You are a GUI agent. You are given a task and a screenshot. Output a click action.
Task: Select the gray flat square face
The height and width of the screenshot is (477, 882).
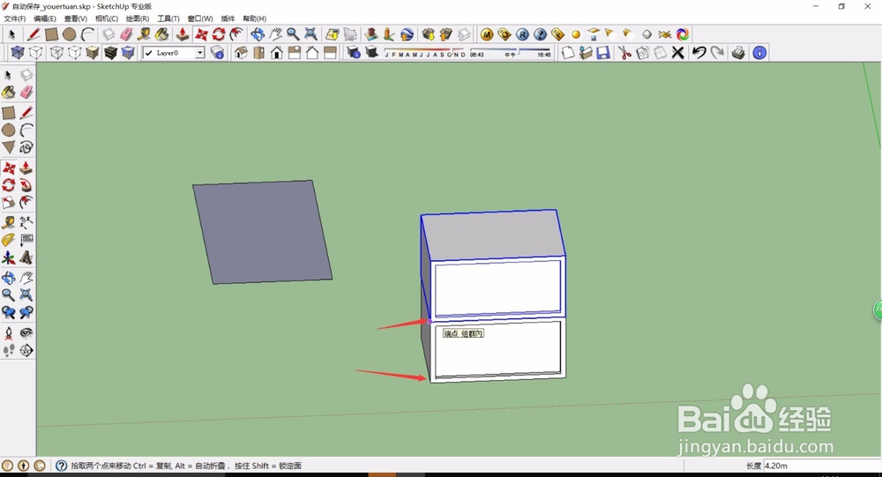[x=262, y=232]
